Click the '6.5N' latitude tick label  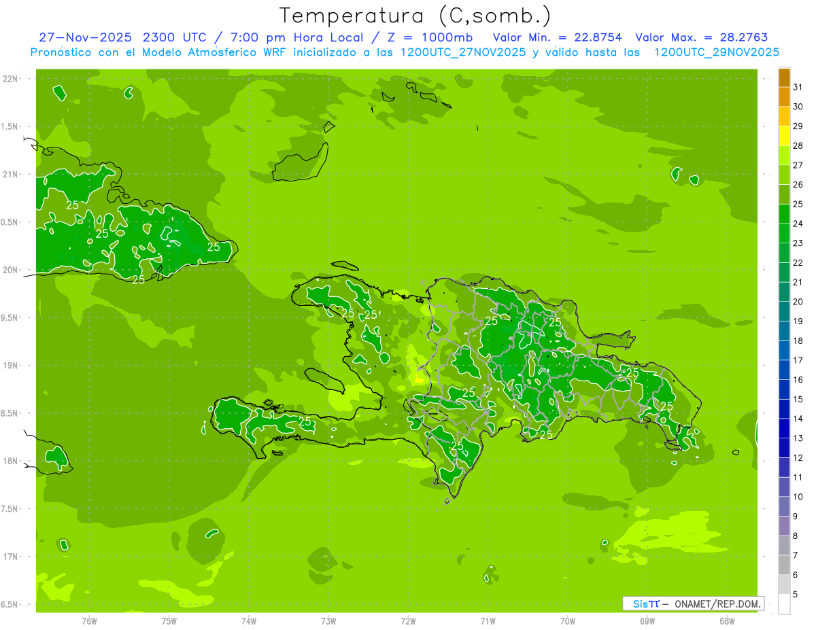point(11,605)
